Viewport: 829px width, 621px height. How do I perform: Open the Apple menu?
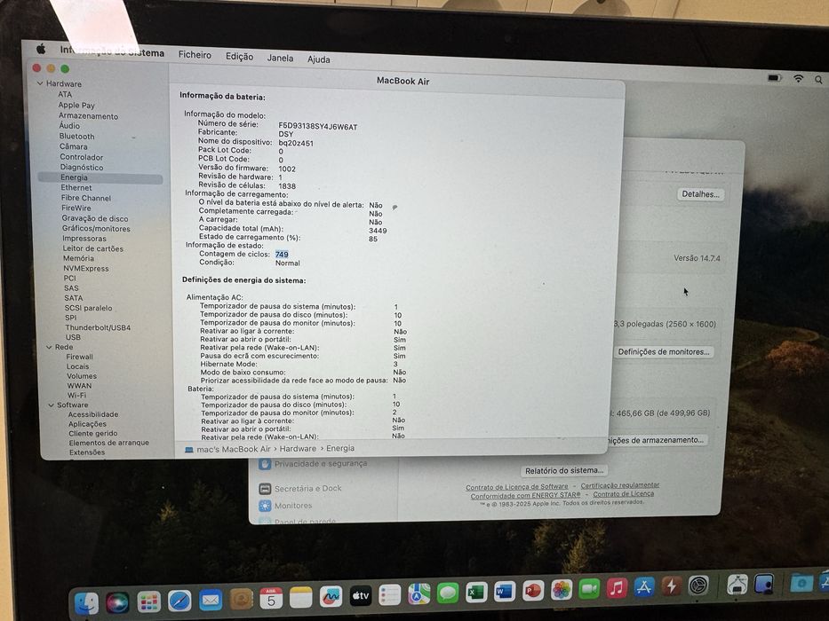(x=41, y=49)
